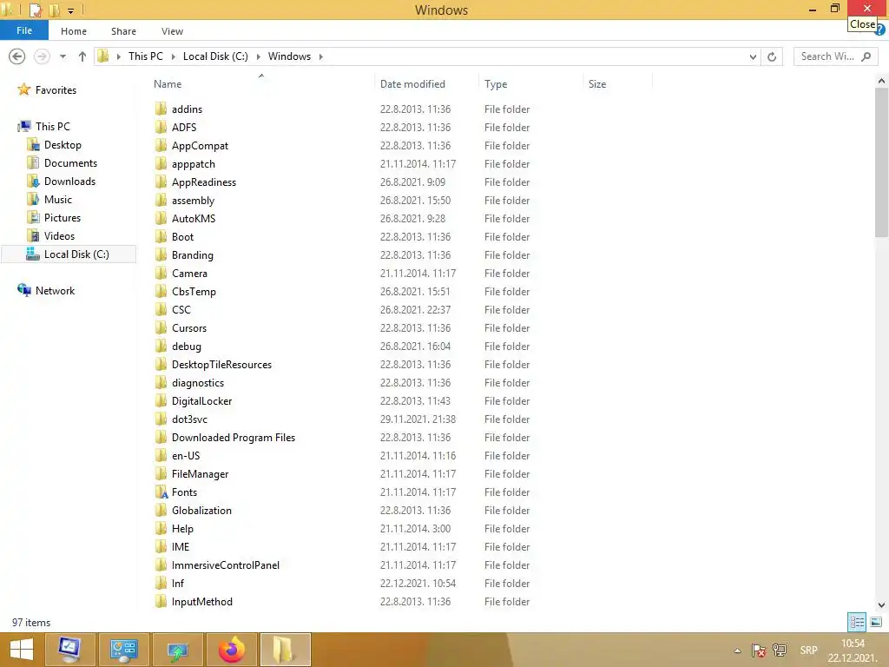
Task: Click the Music folder icon in sidebar
Action: click(33, 199)
